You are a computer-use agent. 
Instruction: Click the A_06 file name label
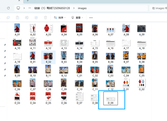[95, 34]
